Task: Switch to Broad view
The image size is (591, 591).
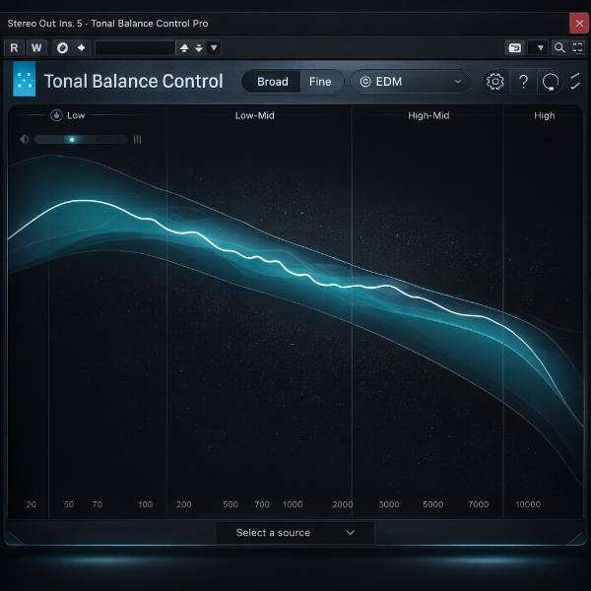Action: click(x=273, y=82)
